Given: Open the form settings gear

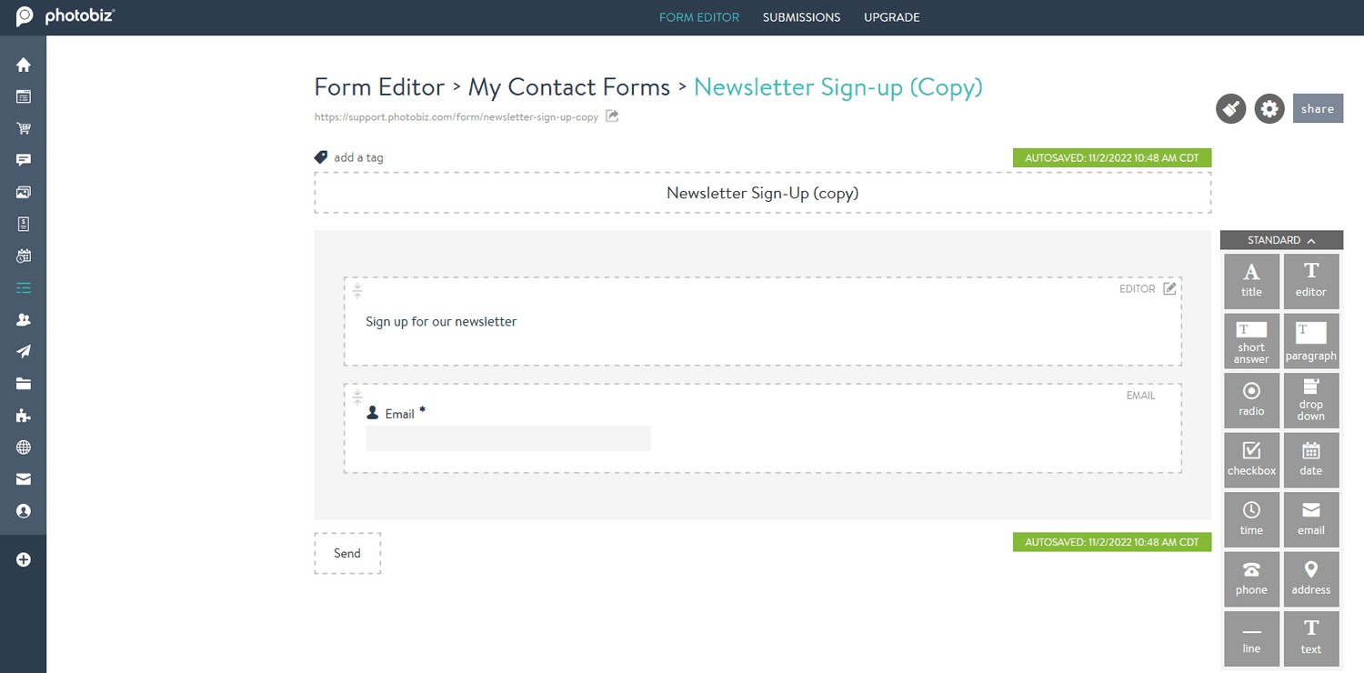Looking at the screenshot, I should (x=1269, y=108).
